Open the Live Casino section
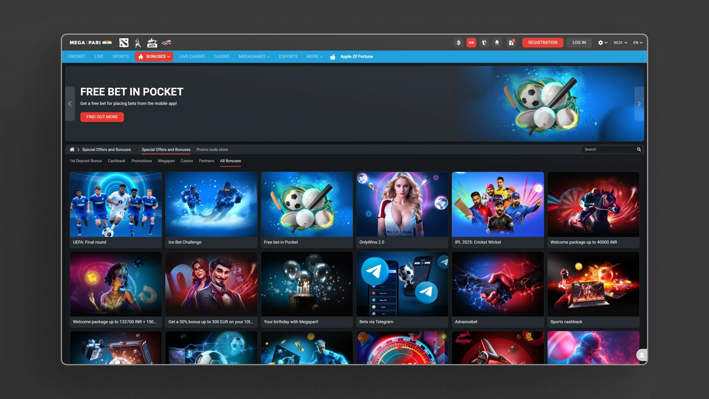Viewport: 709px width, 399px height. (x=192, y=57)
